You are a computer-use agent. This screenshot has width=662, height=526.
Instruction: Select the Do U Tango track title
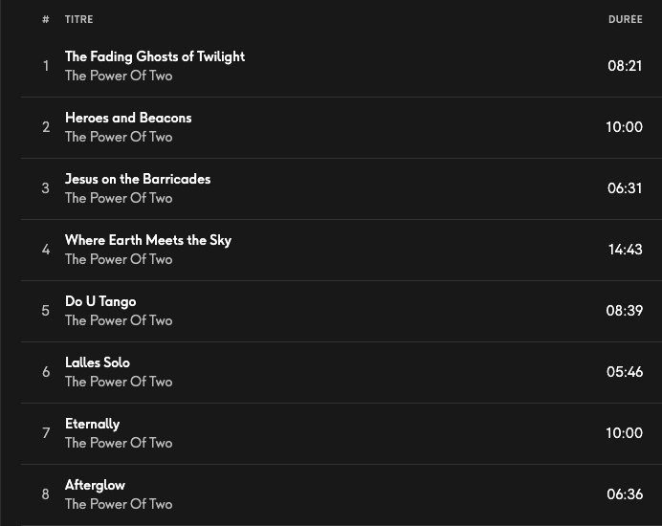(x=100, y=301)
